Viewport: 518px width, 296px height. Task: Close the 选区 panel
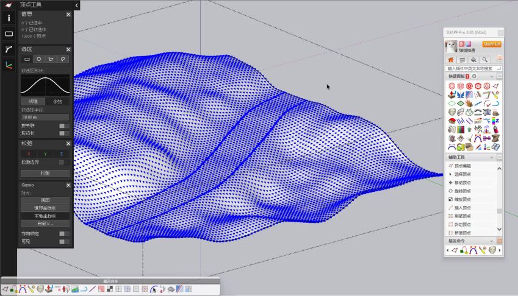tap(68, 49)
